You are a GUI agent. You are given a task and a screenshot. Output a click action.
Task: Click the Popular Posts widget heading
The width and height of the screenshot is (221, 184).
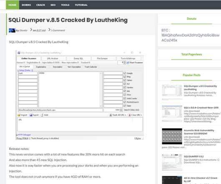pyautogui.click(x=191, y=75)
